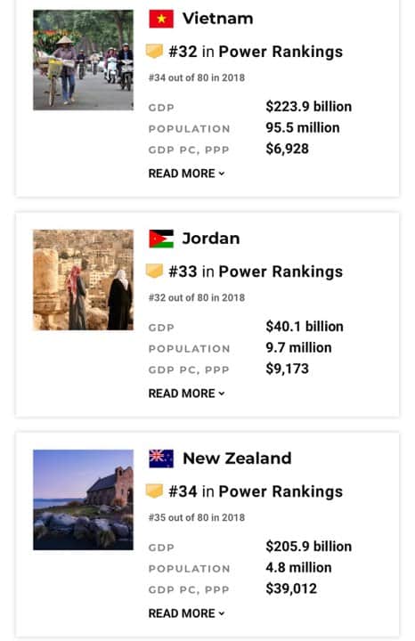Open Jordan's #33 in Power Rankings link
415x641 pixels.
pos(256,272)
